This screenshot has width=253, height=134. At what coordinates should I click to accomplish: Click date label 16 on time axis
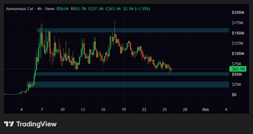tap(103, 110)
